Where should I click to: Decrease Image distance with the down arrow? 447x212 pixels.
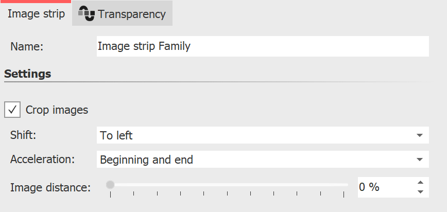click(x=421, y=192)
